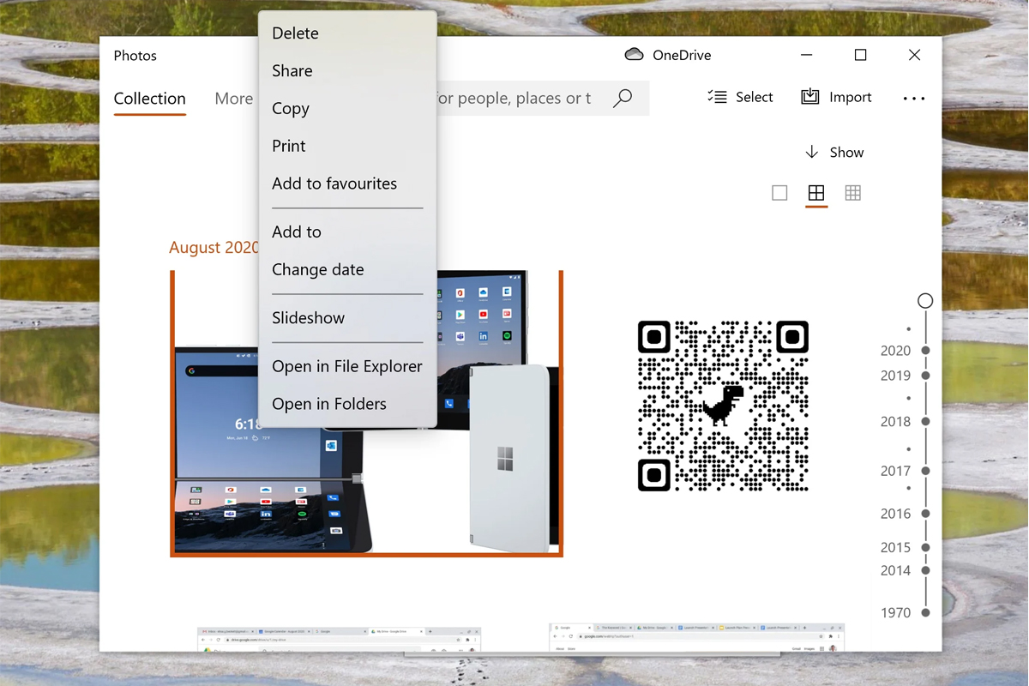Switch to small grid view

pos(853,193)
